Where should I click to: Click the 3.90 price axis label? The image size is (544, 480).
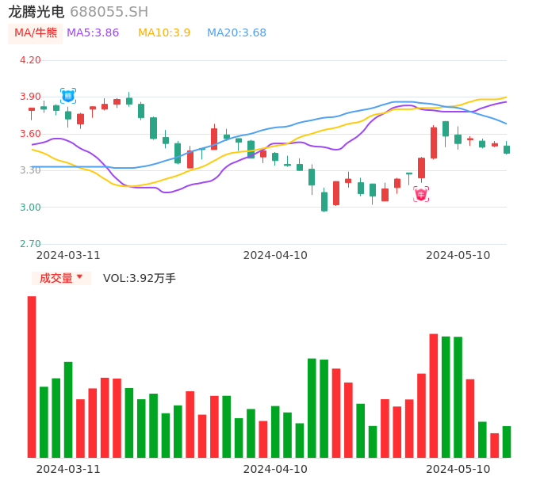coord(30,97)
